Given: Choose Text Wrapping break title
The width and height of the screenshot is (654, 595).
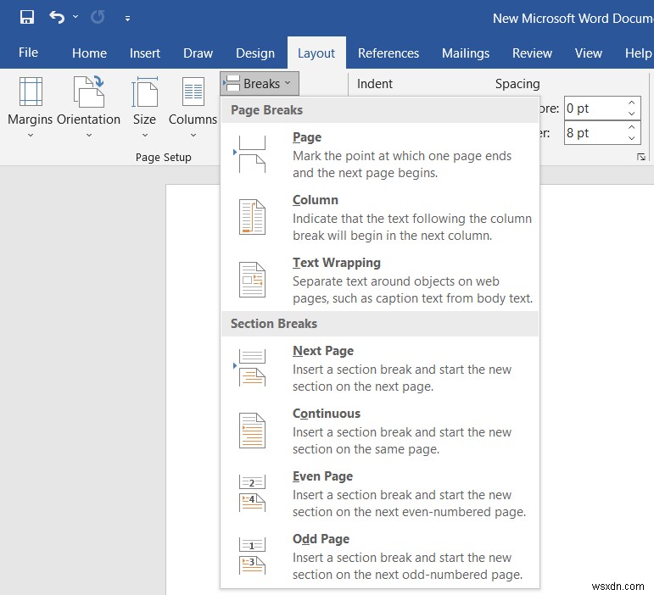Looking at the screenshot, I should (x=337, y=263).
